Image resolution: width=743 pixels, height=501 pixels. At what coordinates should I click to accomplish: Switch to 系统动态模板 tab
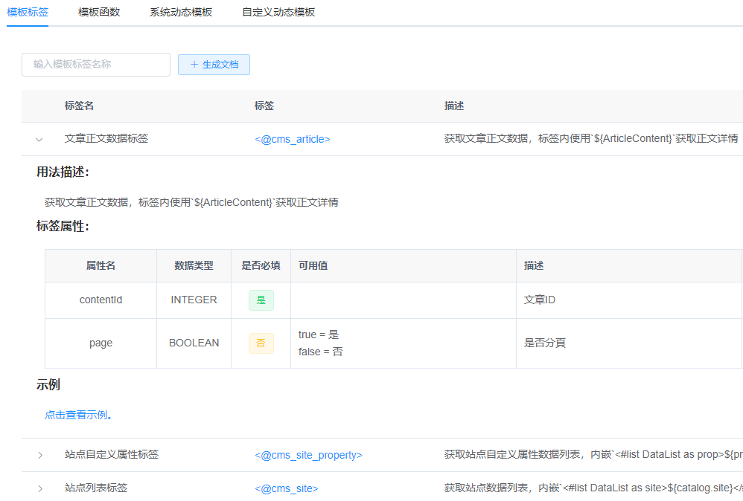pyautogui.click(x=181, y=12)
